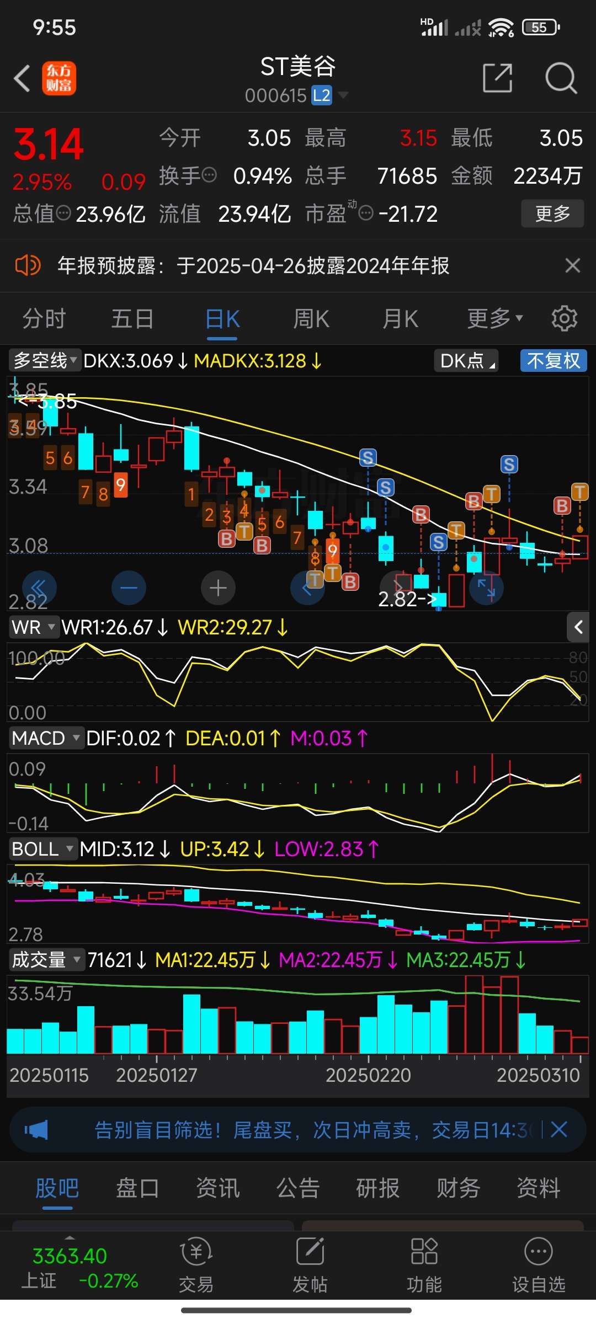Viewport: 596px width, 1324px height.
Task: Tap the current price 3.14
Action: (x=49, y=144)
